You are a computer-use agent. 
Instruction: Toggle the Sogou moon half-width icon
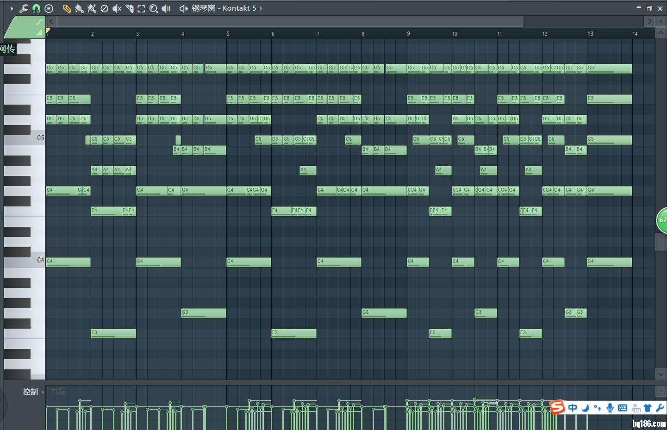[586, 408]
